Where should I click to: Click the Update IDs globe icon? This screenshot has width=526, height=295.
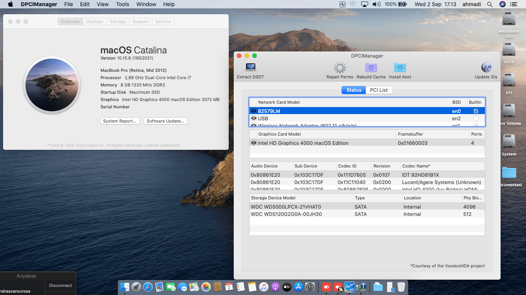coord(486,68)
